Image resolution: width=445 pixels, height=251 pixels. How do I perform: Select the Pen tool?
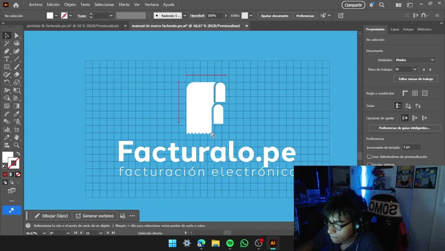[7, 51]
